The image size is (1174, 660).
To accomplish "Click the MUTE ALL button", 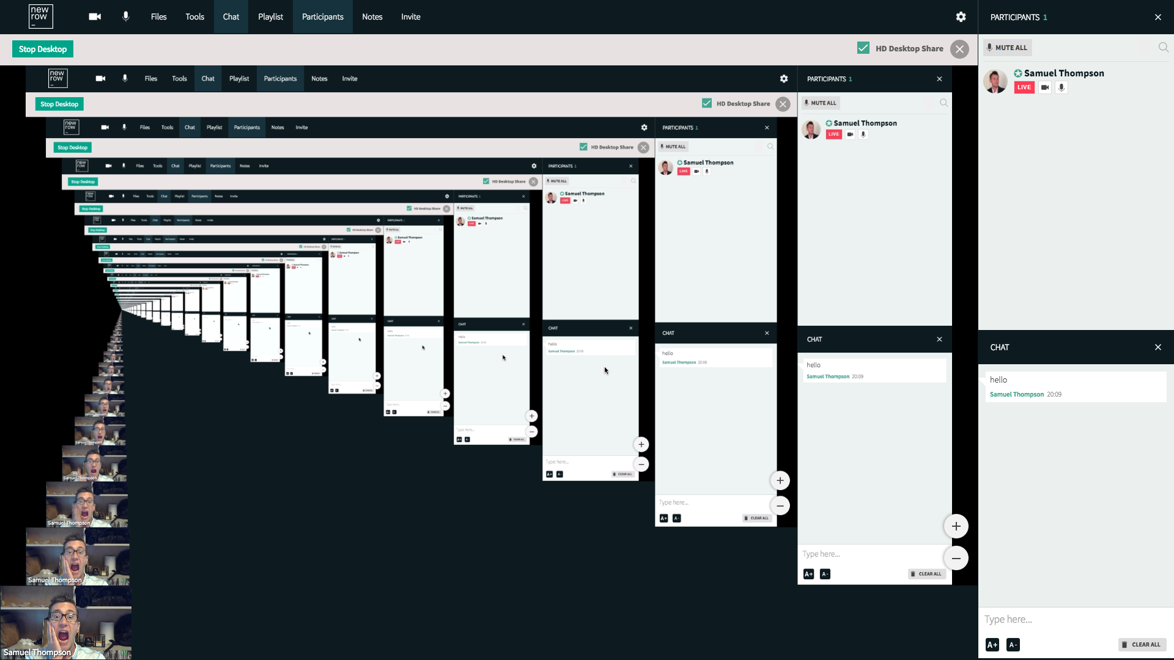I will click(x=1007, y=48).
